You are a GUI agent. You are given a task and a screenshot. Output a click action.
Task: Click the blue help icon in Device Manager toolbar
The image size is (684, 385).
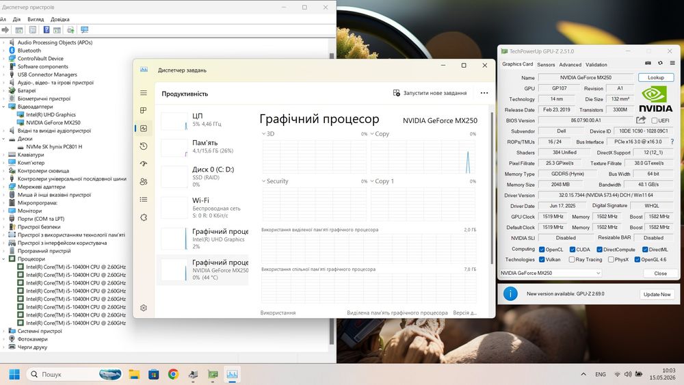click(47, 29)
